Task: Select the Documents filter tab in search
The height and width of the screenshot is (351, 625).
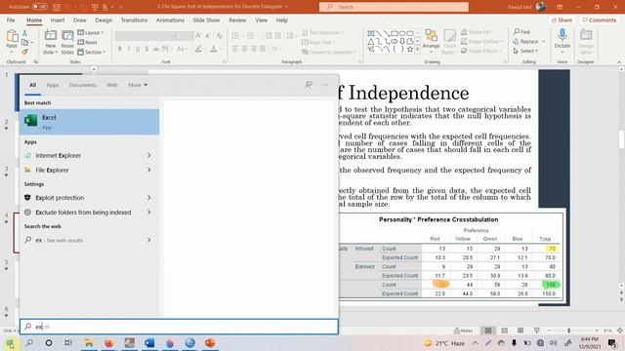Action: point(82,85)
